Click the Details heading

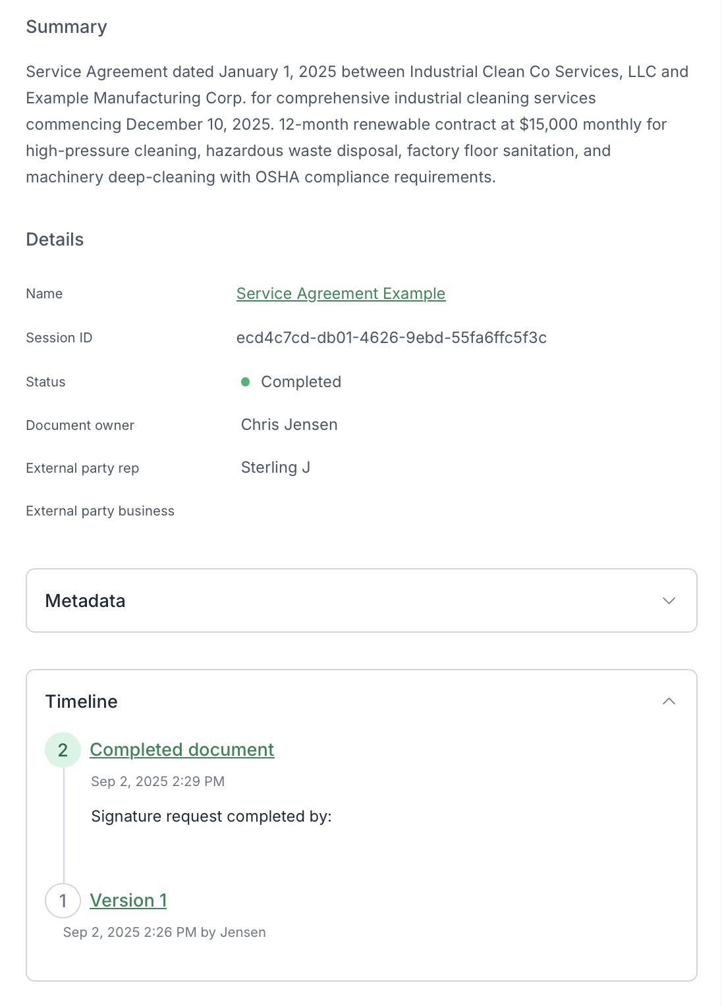click(55, 240)
